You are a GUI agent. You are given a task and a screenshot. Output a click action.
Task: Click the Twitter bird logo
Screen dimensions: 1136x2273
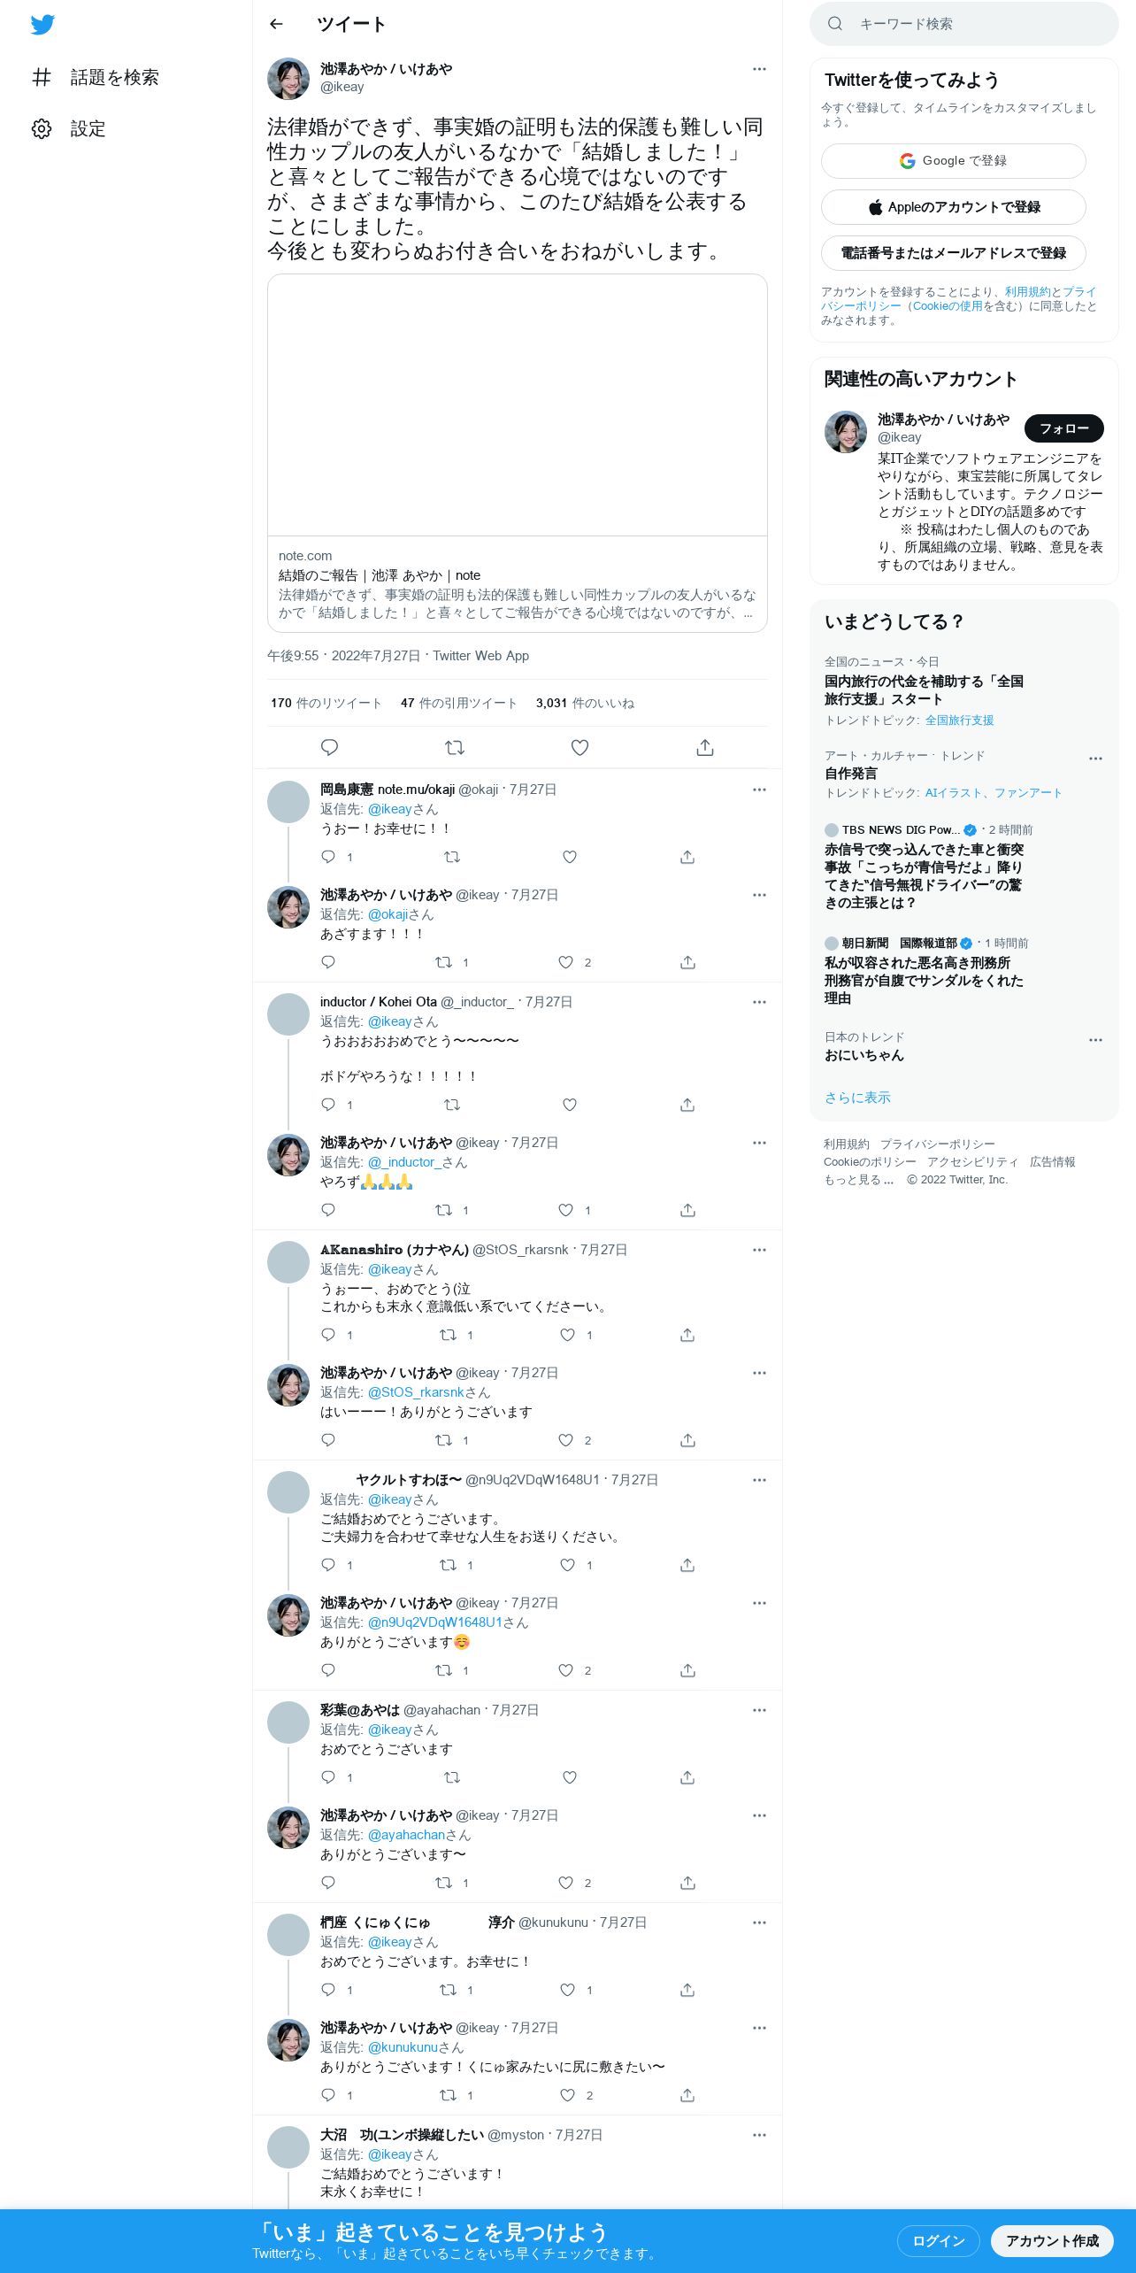(42, 25)
